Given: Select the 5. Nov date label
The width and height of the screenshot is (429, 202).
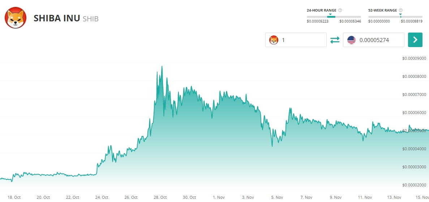Looking at the screenshot, I should [x=277, y=197].
